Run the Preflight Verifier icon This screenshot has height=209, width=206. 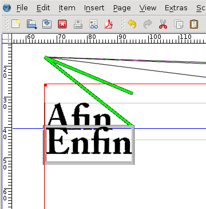[94, 24]
